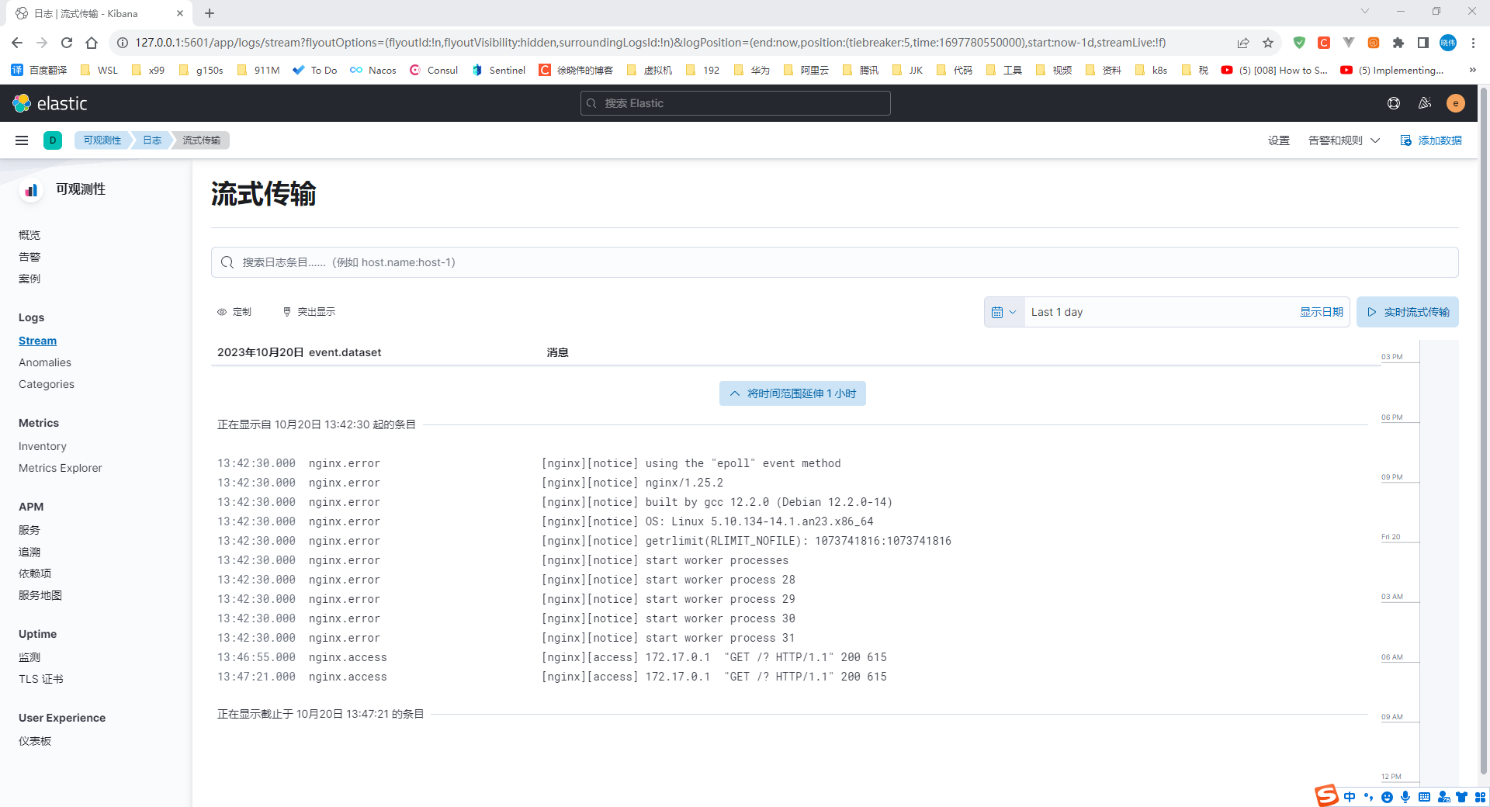Open the newsfeed icon in header
Screen dimensions: 1490x807
tap(1425, 103)
